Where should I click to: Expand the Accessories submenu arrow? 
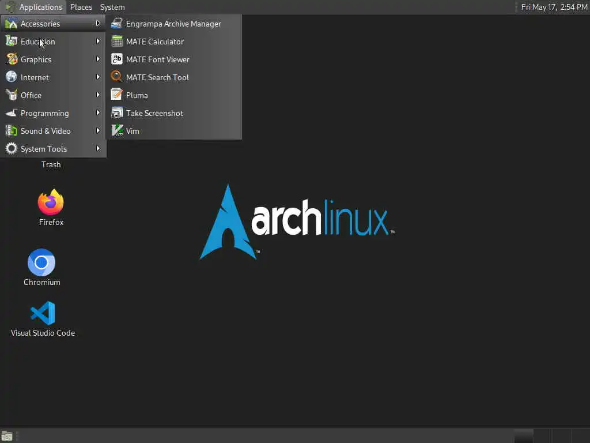[98, 23]
